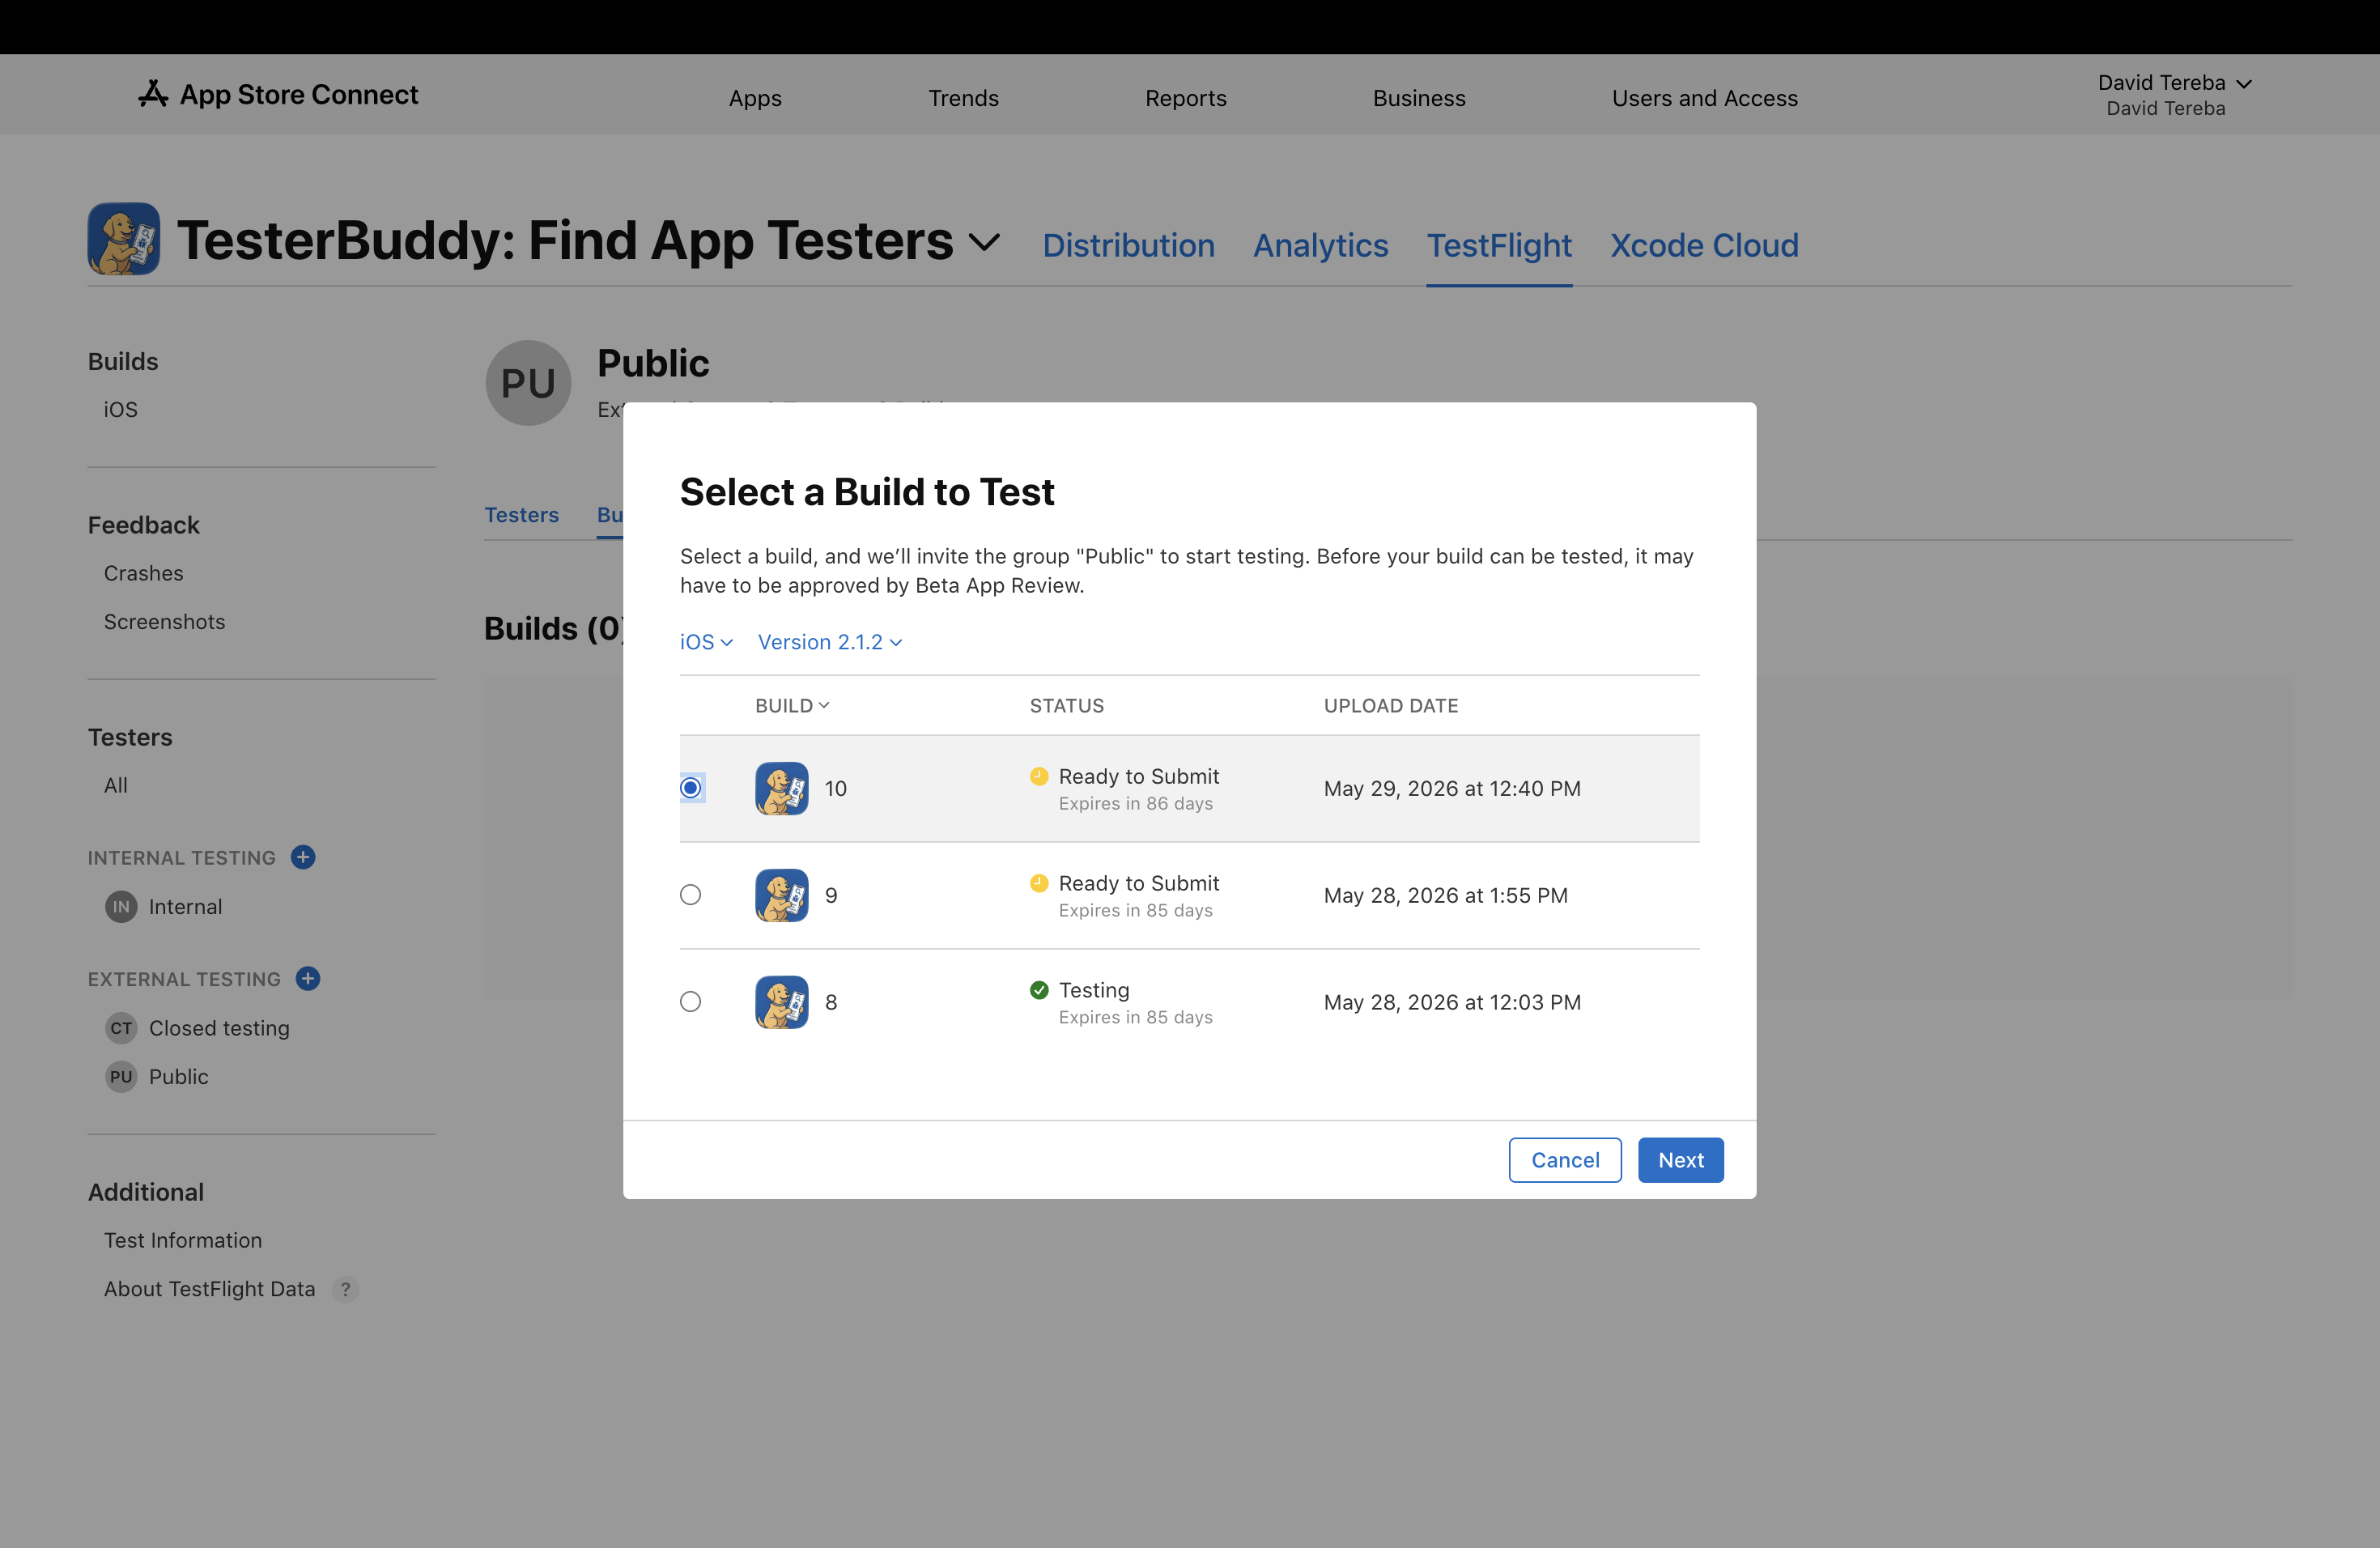This screenshot has width=2380, height=1548.
Task: Click the PU badge in sidebar
Action: pyautogui.click(x=121, y=1077)
